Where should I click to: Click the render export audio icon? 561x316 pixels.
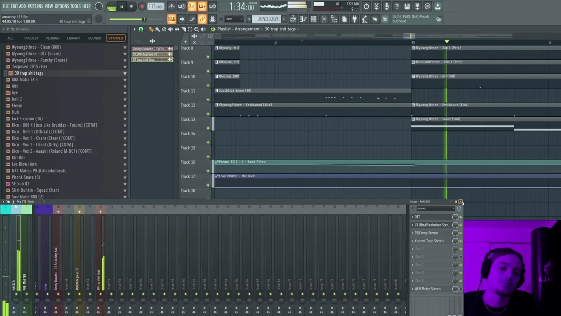417,7
